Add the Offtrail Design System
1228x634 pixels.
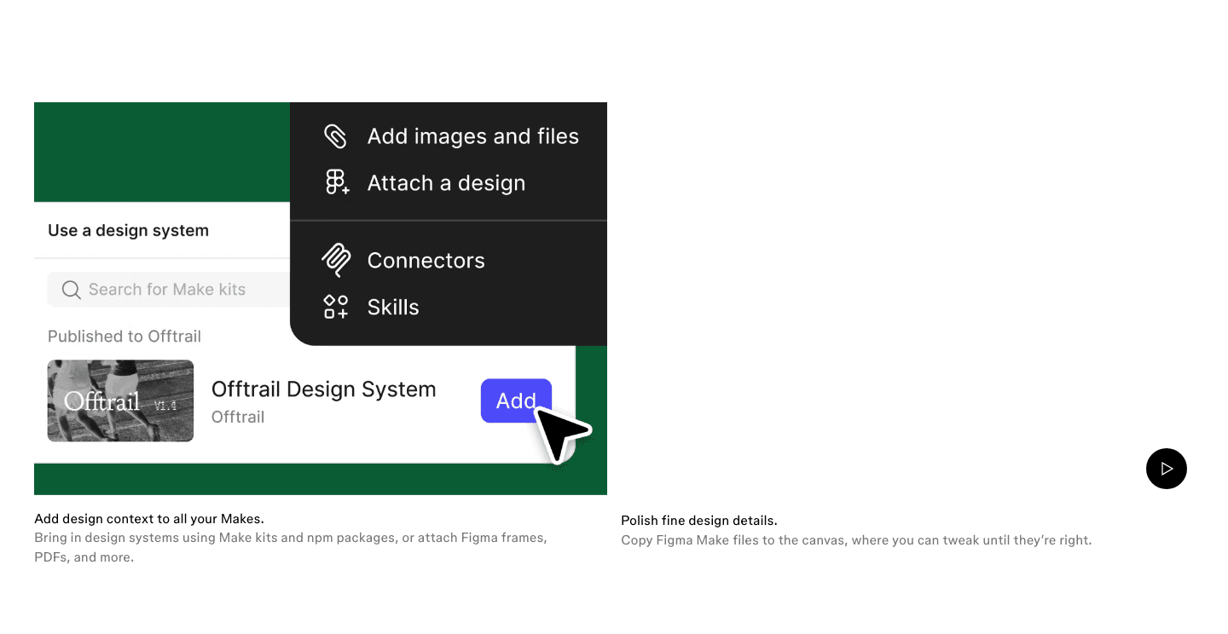coord(516,401)
